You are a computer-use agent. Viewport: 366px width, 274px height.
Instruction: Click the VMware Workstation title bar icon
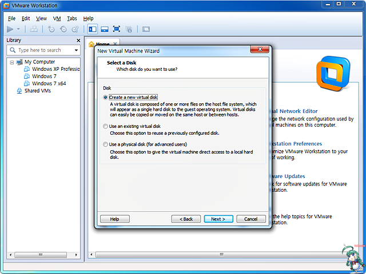(6, 6)
